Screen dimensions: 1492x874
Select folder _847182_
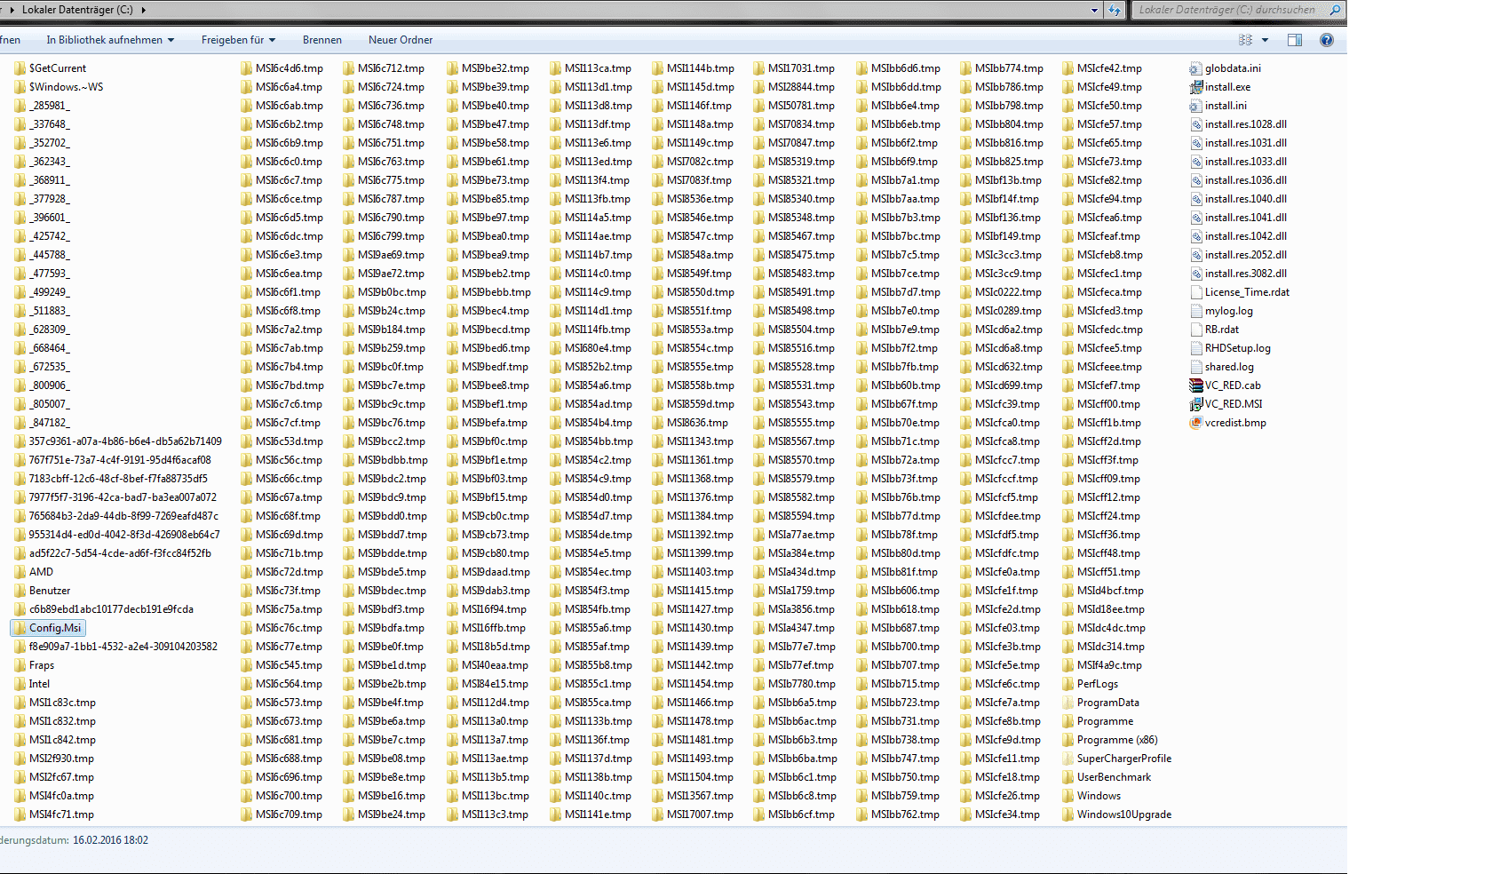click(x=42, y=423)
